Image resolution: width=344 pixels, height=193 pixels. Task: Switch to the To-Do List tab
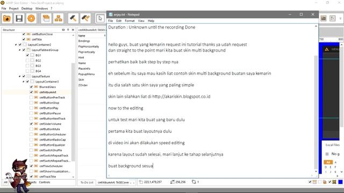(x=87, y=182)
